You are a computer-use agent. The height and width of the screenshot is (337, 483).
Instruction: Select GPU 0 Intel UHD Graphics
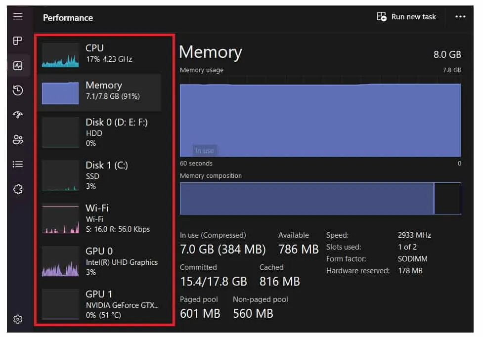(100, 261)
